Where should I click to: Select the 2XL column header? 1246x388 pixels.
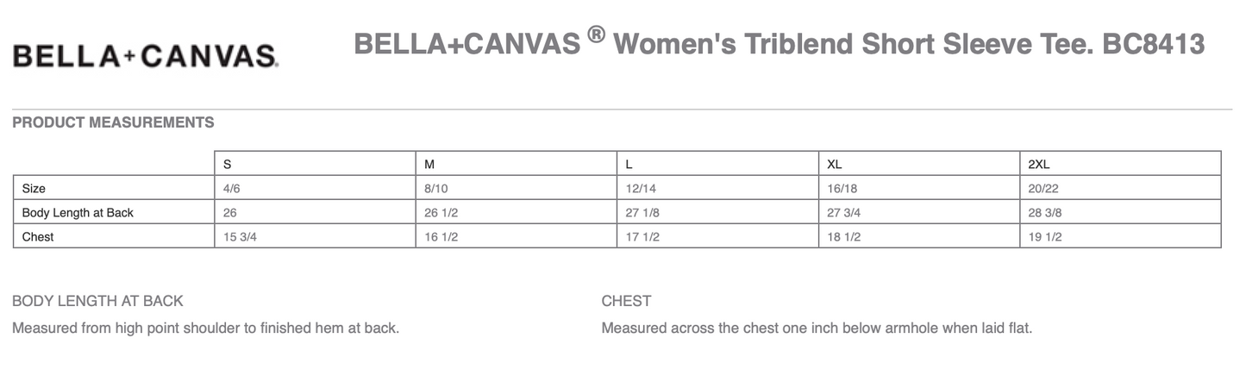tap(1039, 164)
